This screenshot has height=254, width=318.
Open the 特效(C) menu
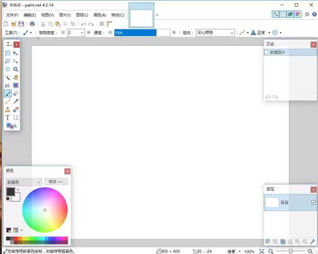(x=118, y=15)
